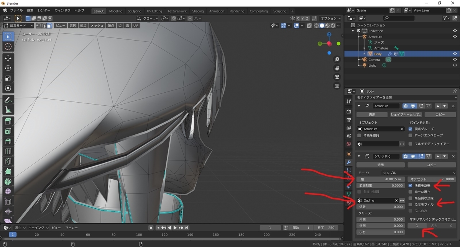The width and height of the screenshot is (460, 247).
Task: Toggle the 頂点グループ checkbox
Action: 411,129
